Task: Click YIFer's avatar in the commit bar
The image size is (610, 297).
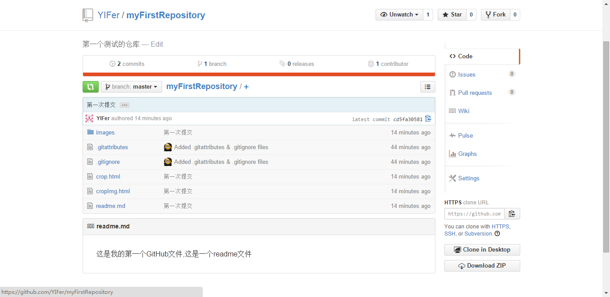Action: [89, 118]
